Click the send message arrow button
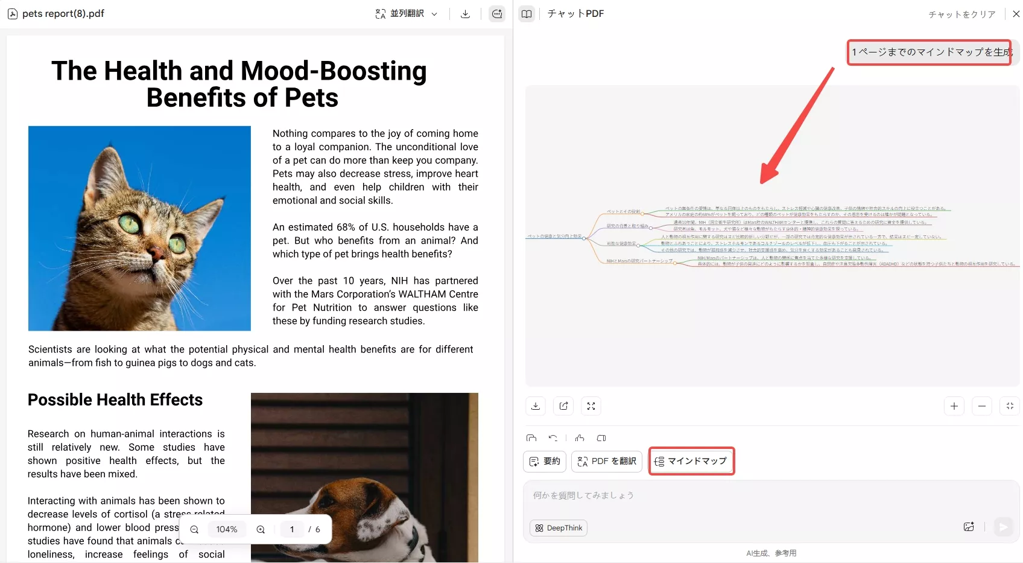The height and width of the screenshot is (563, 1023). pyautogui.click(x=1003, y=527)
